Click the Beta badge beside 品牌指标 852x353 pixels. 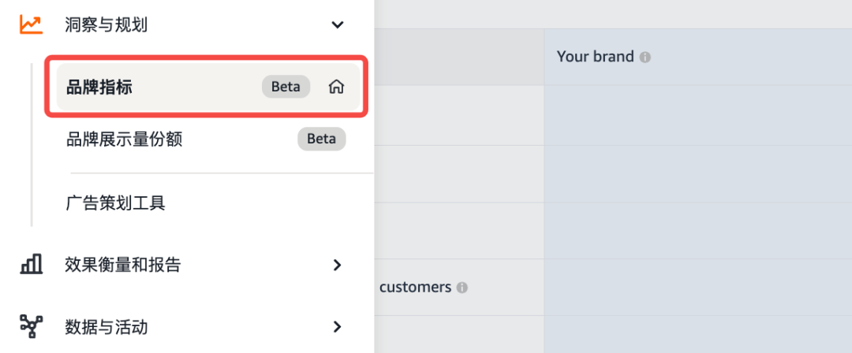286,87
